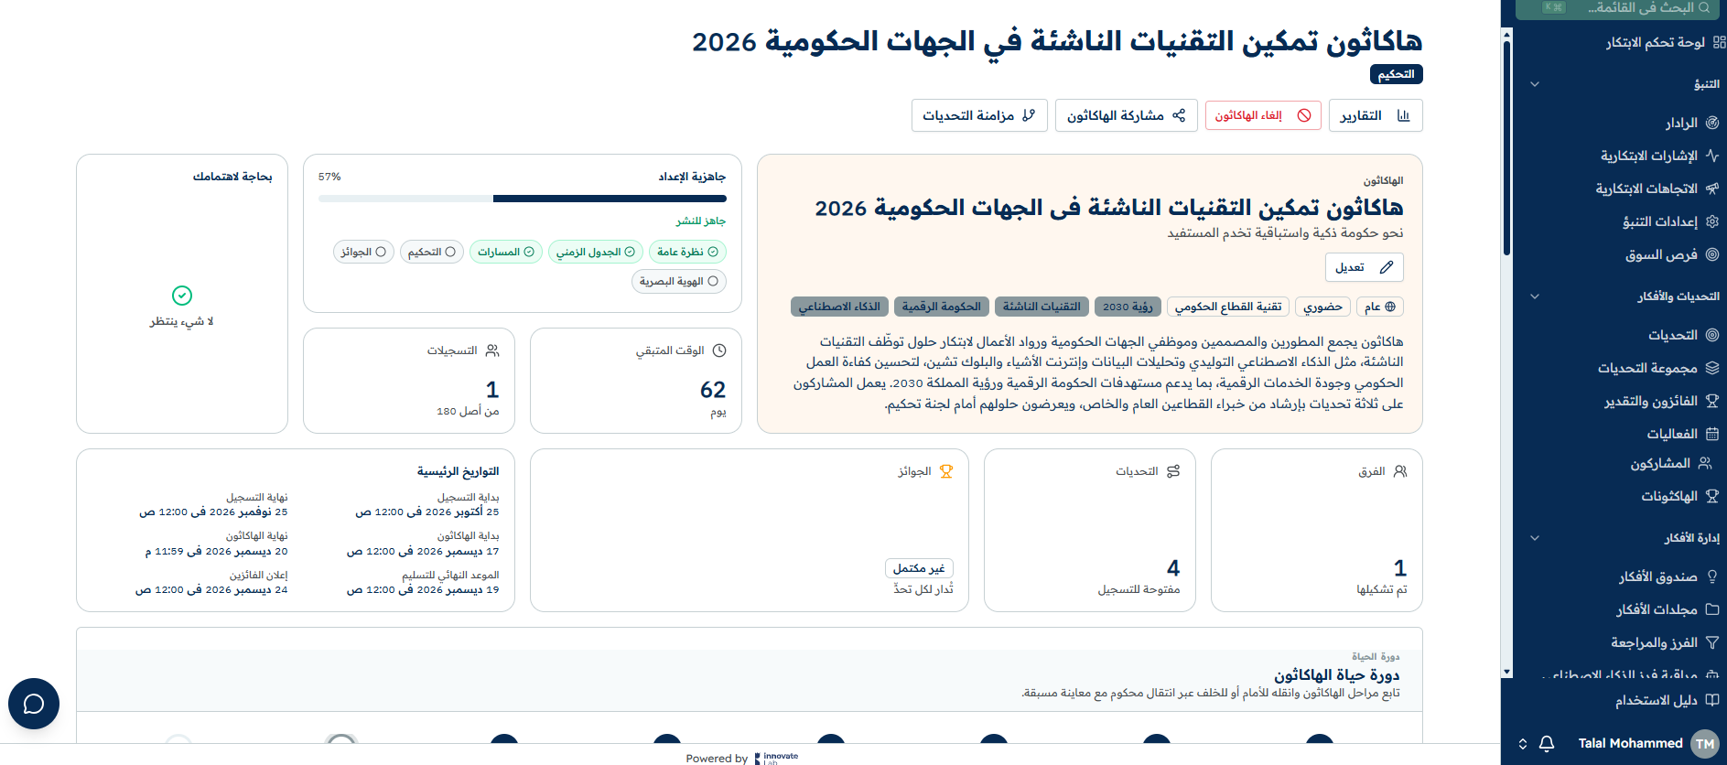This screenshot has width=1727, height=765.
Task: Open إعدادات التنبؤ settings gear icon
Action: [x=1712, y=221]
